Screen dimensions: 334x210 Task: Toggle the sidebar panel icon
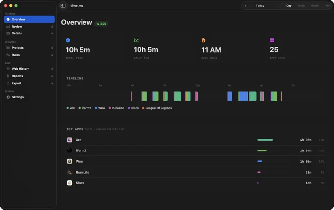pyautogui.click(x=63, y=6)
